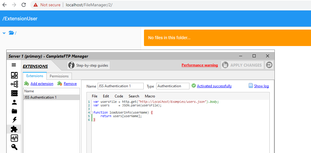Click the extension Name input field

click(120, 86)
